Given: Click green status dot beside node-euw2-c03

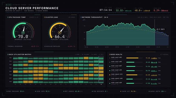Looking at the screenshot, I should tap(110, 71).
